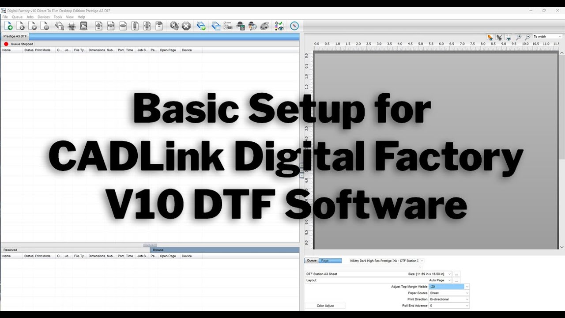Click the page icon with pause badge
Viewport: 565px width, 318px height.
coord(44,26)
